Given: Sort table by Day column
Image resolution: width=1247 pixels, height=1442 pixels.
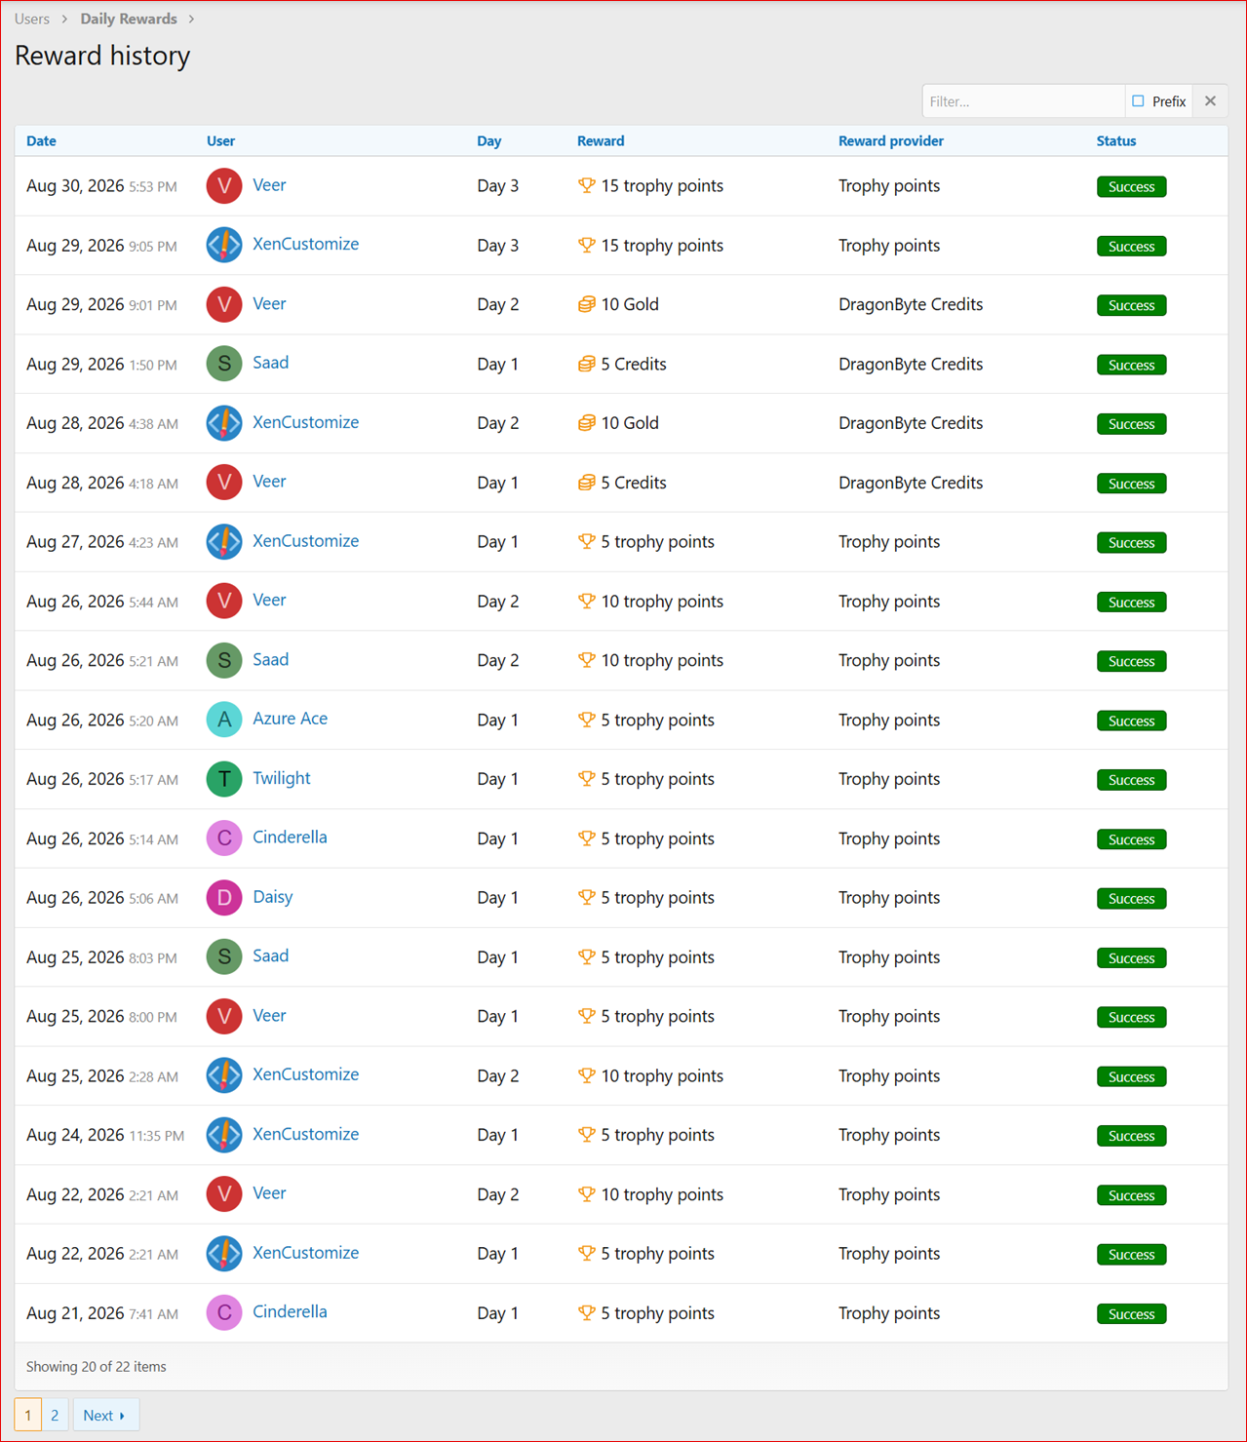Looking at the screenshot, I should tap(488, 141).
